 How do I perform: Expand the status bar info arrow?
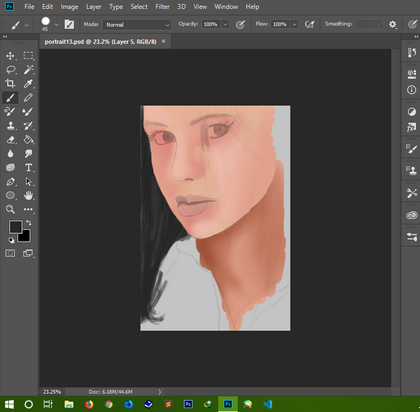click(160, 392)
